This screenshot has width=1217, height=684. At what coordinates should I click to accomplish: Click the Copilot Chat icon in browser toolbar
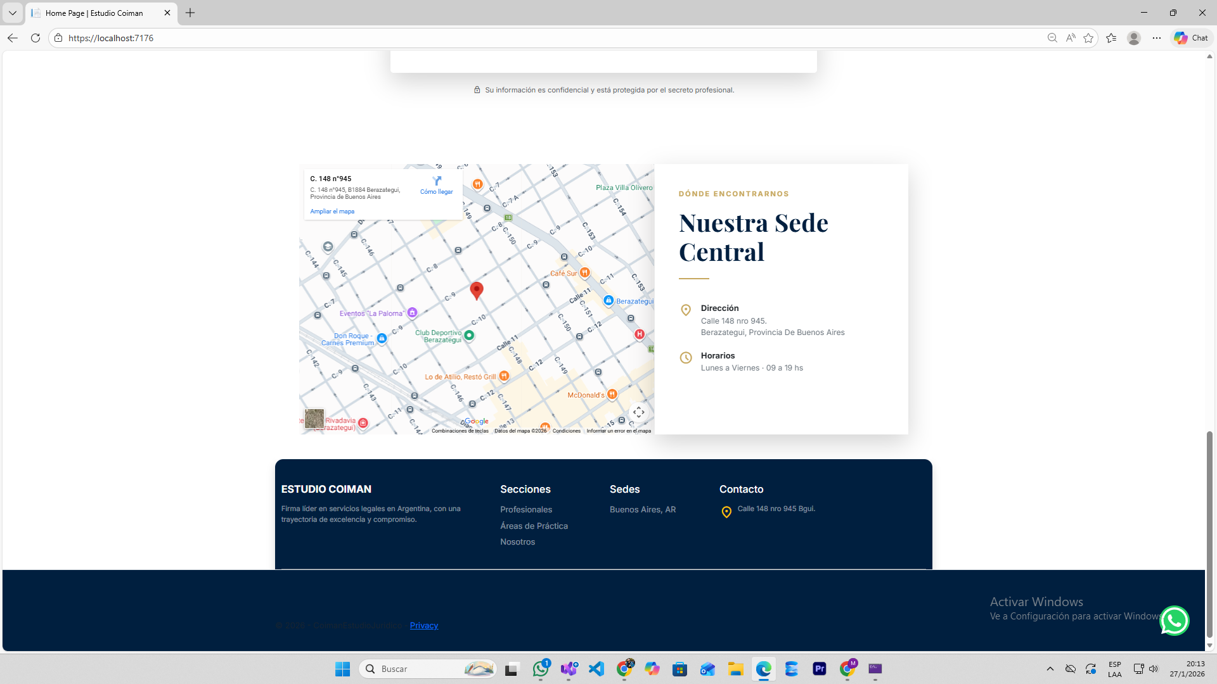point(1190,37)
